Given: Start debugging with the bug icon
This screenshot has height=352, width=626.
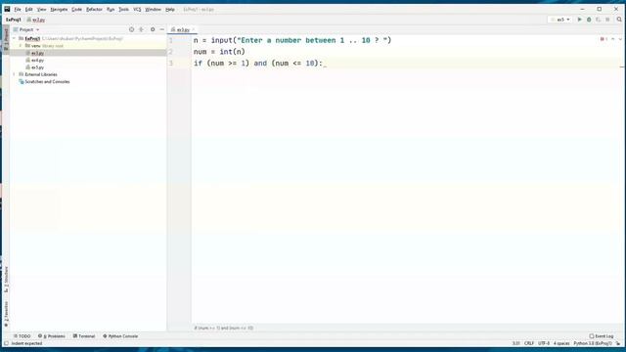Looking at the screenshot, I should (x=589, y=20).
